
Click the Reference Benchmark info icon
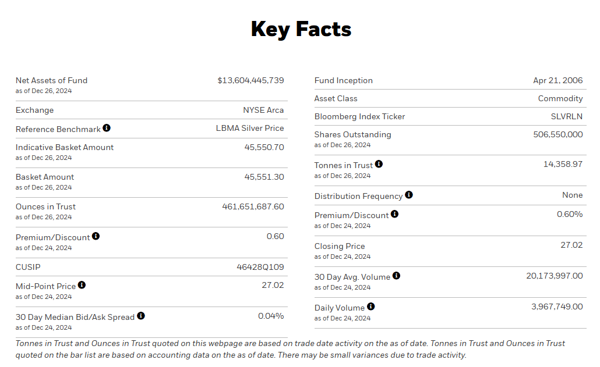tap(107, 128)
